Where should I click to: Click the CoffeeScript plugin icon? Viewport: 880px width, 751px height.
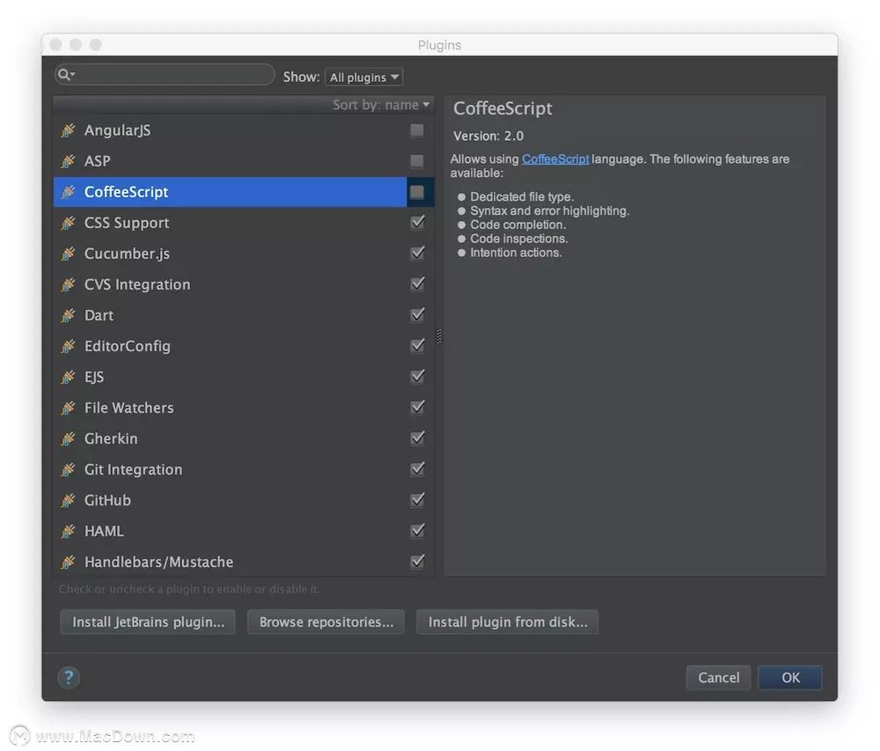(68, 192)
